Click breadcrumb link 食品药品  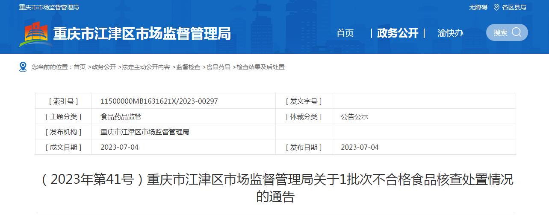[218, 67]
